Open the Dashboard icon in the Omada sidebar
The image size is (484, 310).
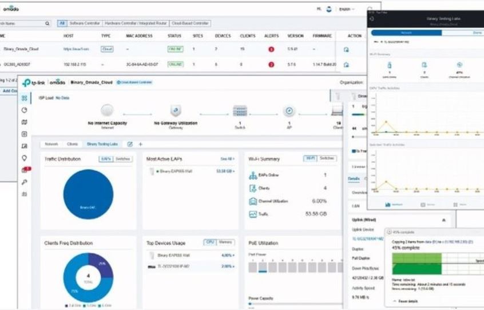pyautogui.click(x=25, y=98)
